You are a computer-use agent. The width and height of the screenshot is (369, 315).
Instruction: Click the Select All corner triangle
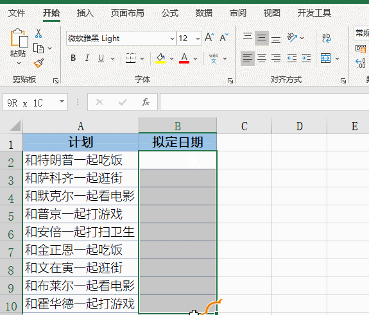click(15, 125)
